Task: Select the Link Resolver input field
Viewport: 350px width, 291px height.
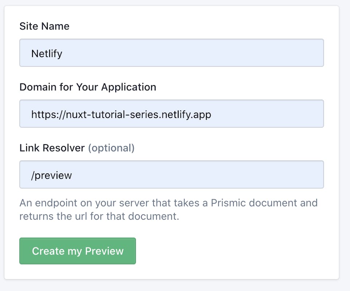Action: point(171,174)
